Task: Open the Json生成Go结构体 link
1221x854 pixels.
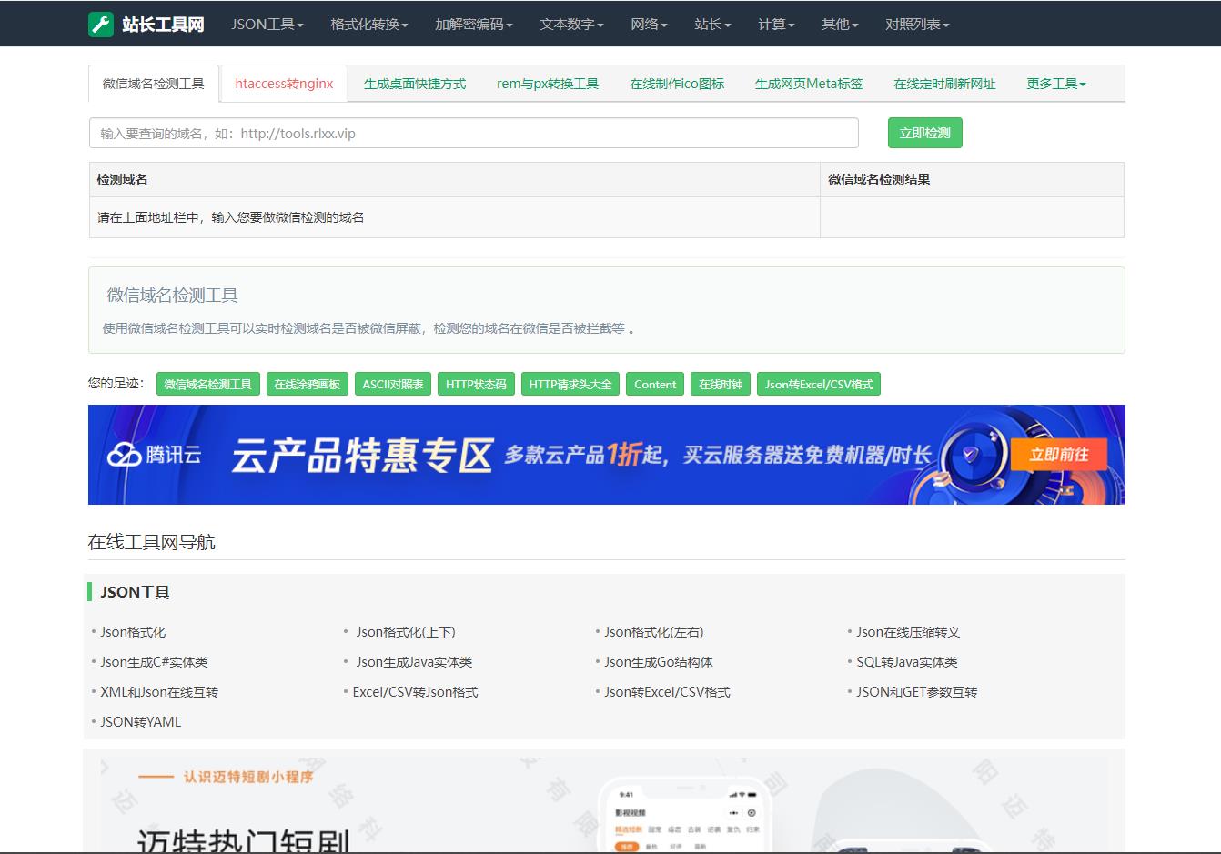Action: click(x=659, y=662)
